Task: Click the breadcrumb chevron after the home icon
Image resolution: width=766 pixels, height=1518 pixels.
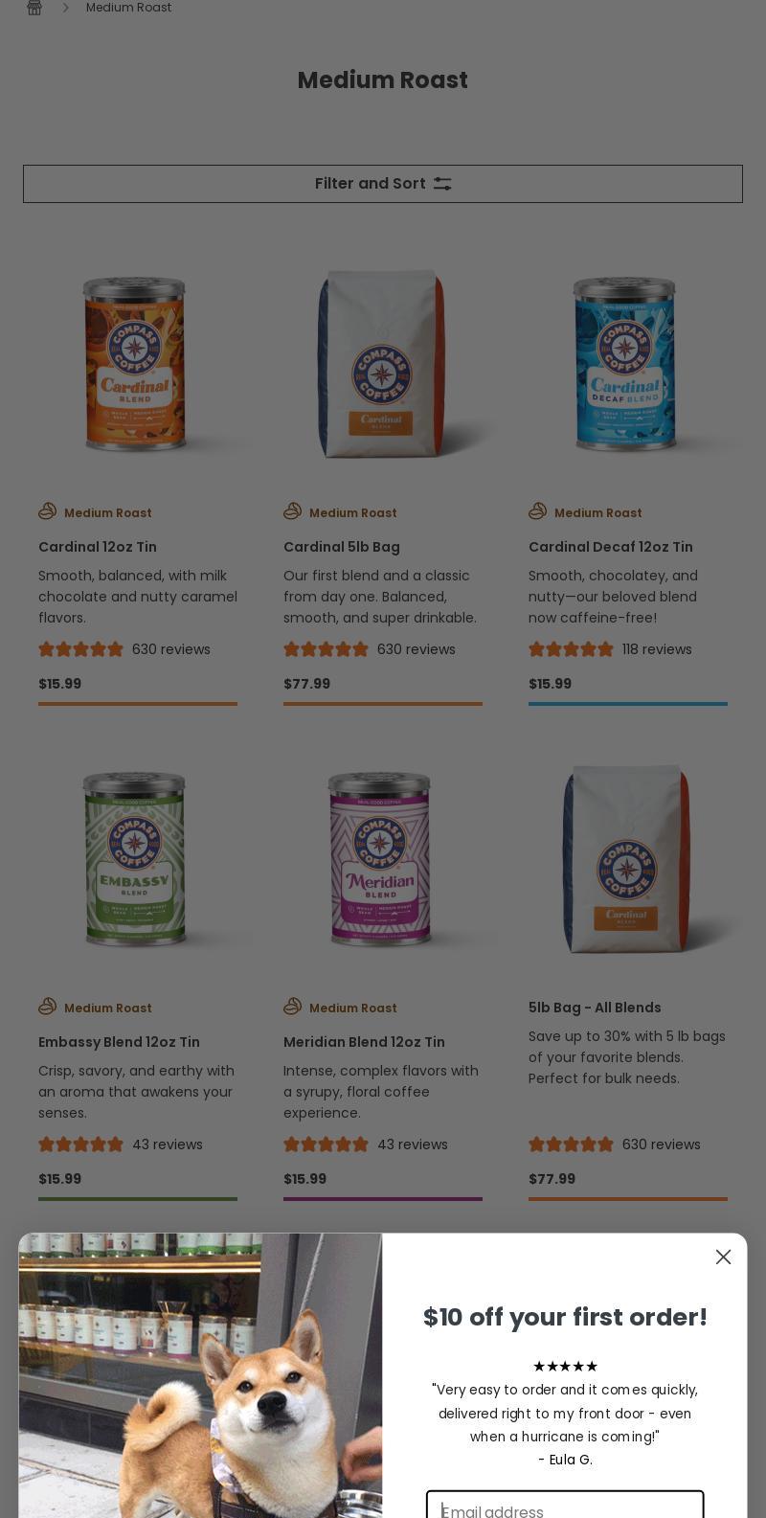Action: click(x=66, y=8)
